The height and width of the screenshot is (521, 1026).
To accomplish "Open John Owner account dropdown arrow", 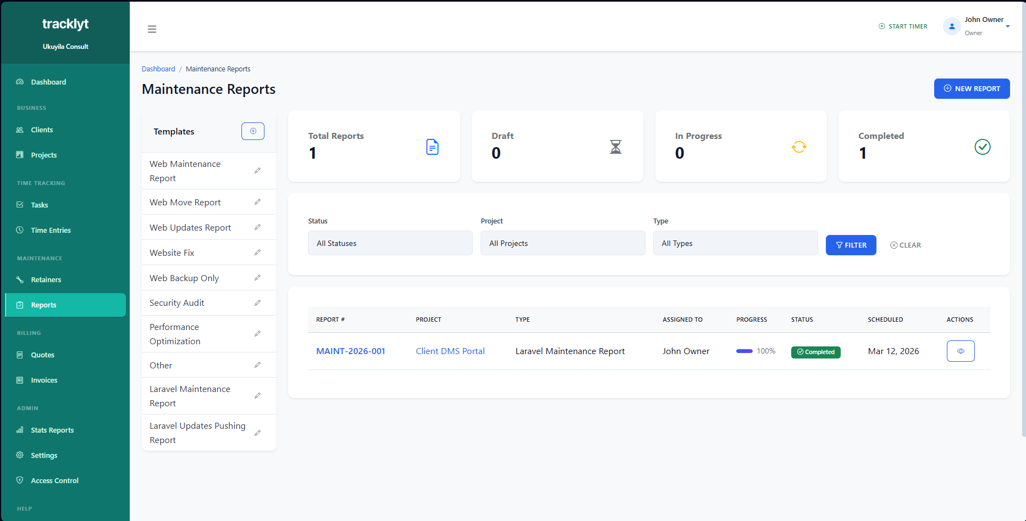I will [x=1008, y=26].
